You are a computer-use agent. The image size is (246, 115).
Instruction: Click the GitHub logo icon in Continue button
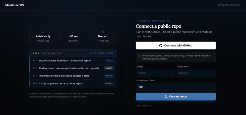click(x=161, y=46)
